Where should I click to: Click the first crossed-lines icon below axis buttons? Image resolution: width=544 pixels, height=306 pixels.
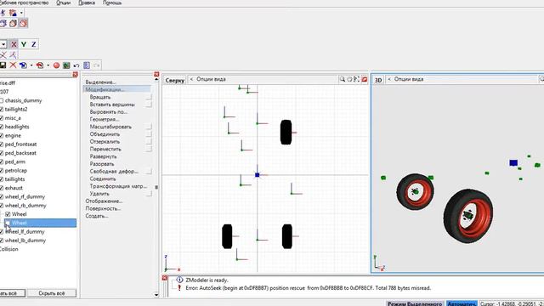pos(3,54)
